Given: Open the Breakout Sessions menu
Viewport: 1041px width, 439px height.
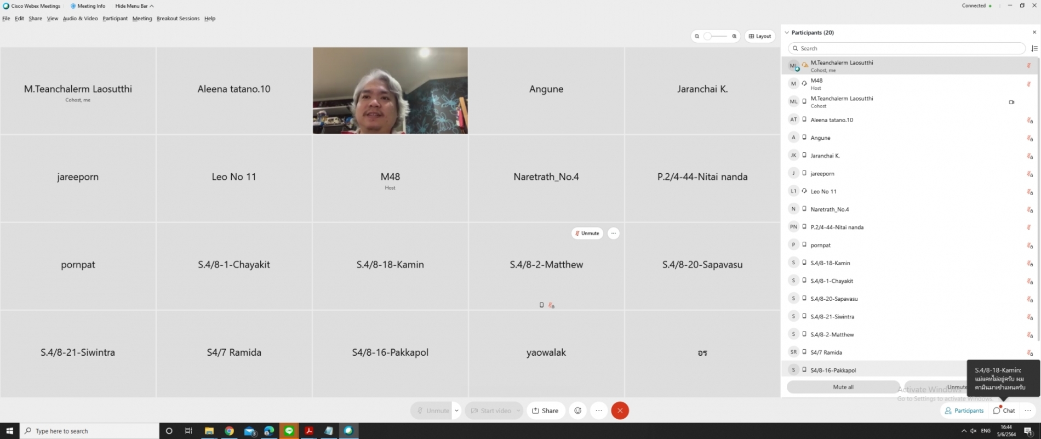Looking at the screenshot, I should pos(178,19).
